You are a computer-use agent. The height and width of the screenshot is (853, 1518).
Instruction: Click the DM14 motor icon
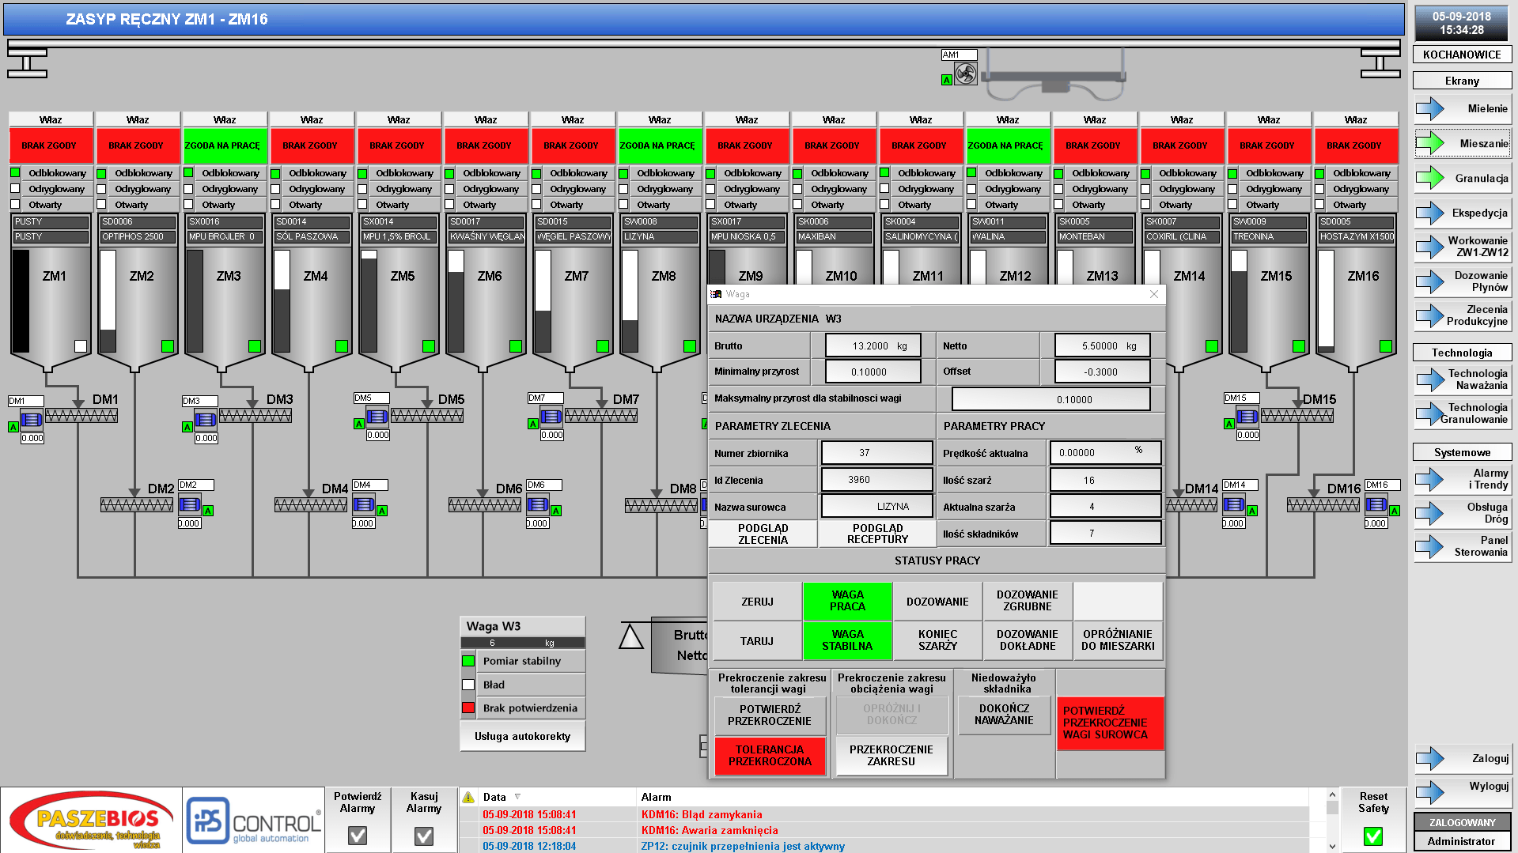click(1234, 504)
